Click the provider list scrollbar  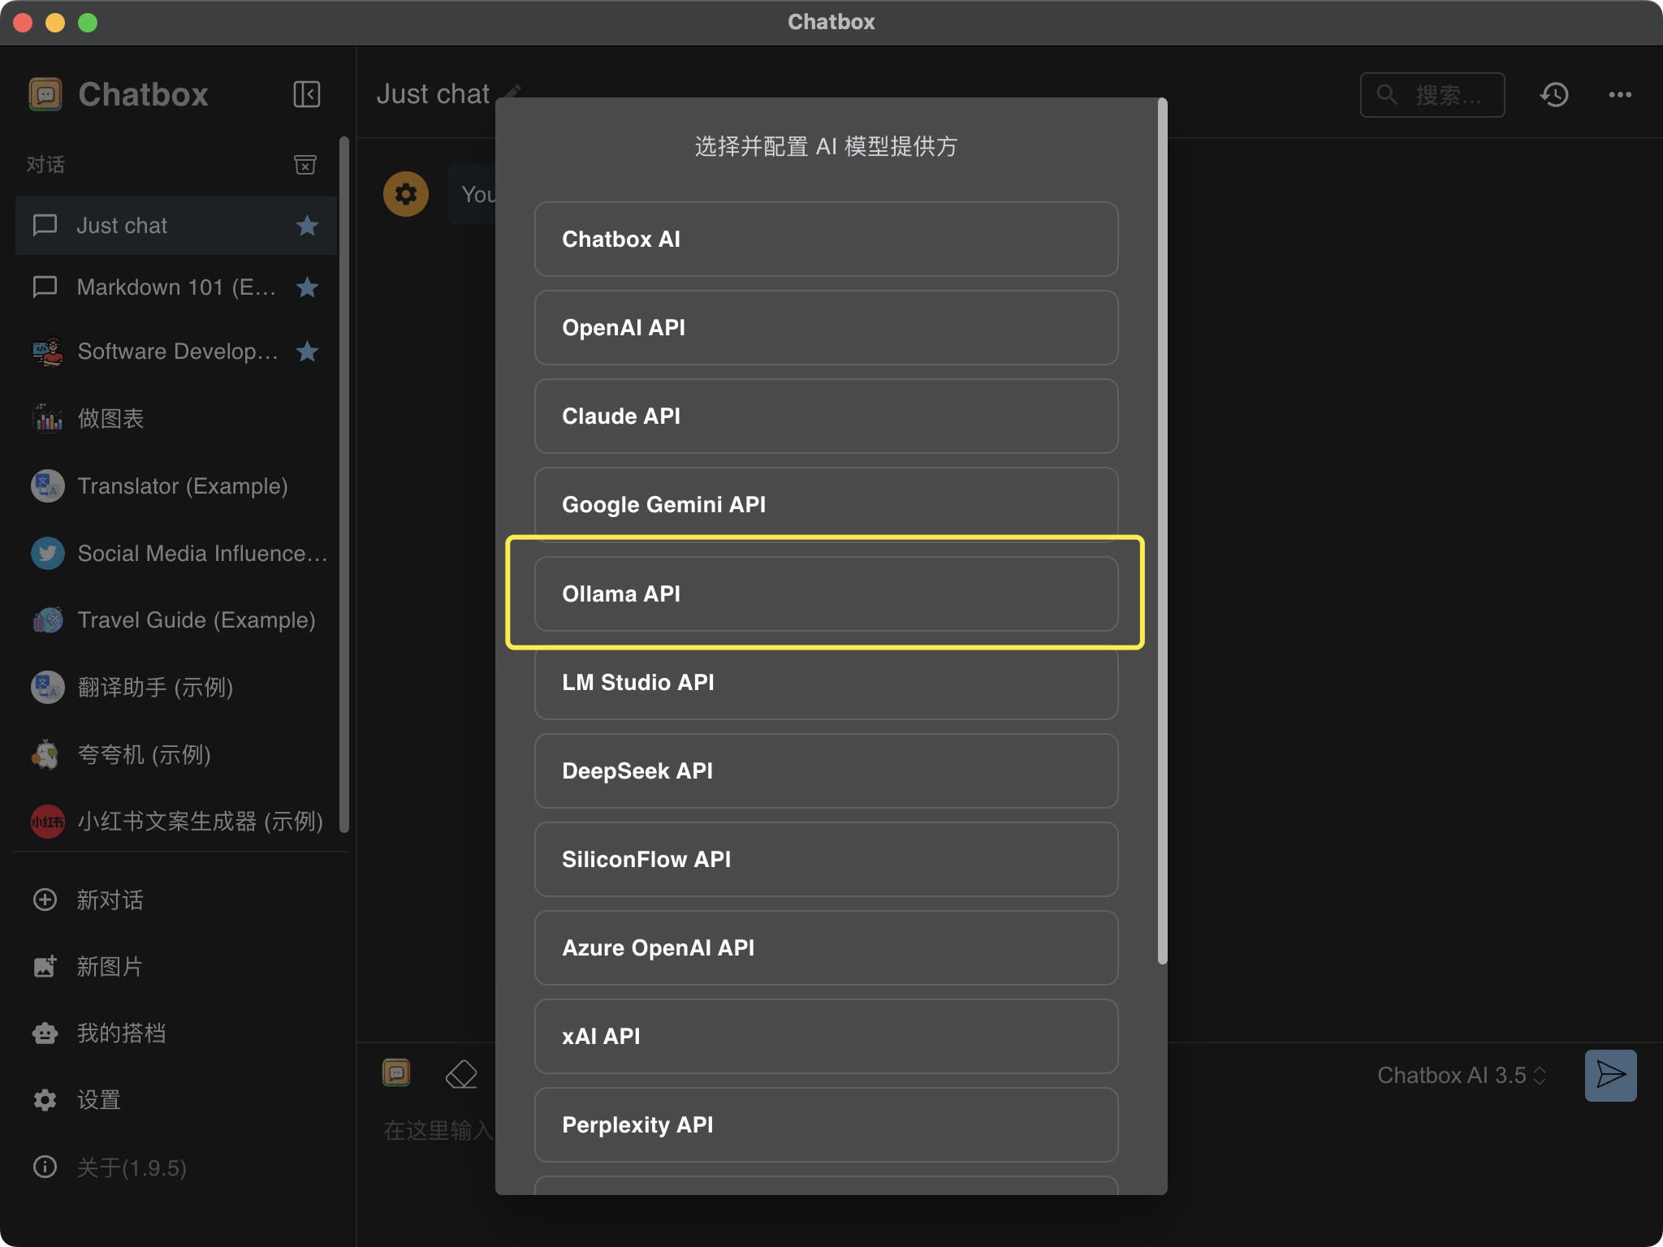coord(1162,532)
